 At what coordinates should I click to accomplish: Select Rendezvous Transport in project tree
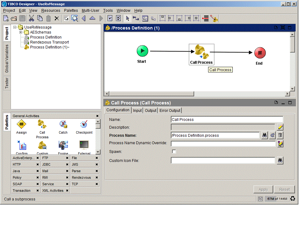pos(49,42)
